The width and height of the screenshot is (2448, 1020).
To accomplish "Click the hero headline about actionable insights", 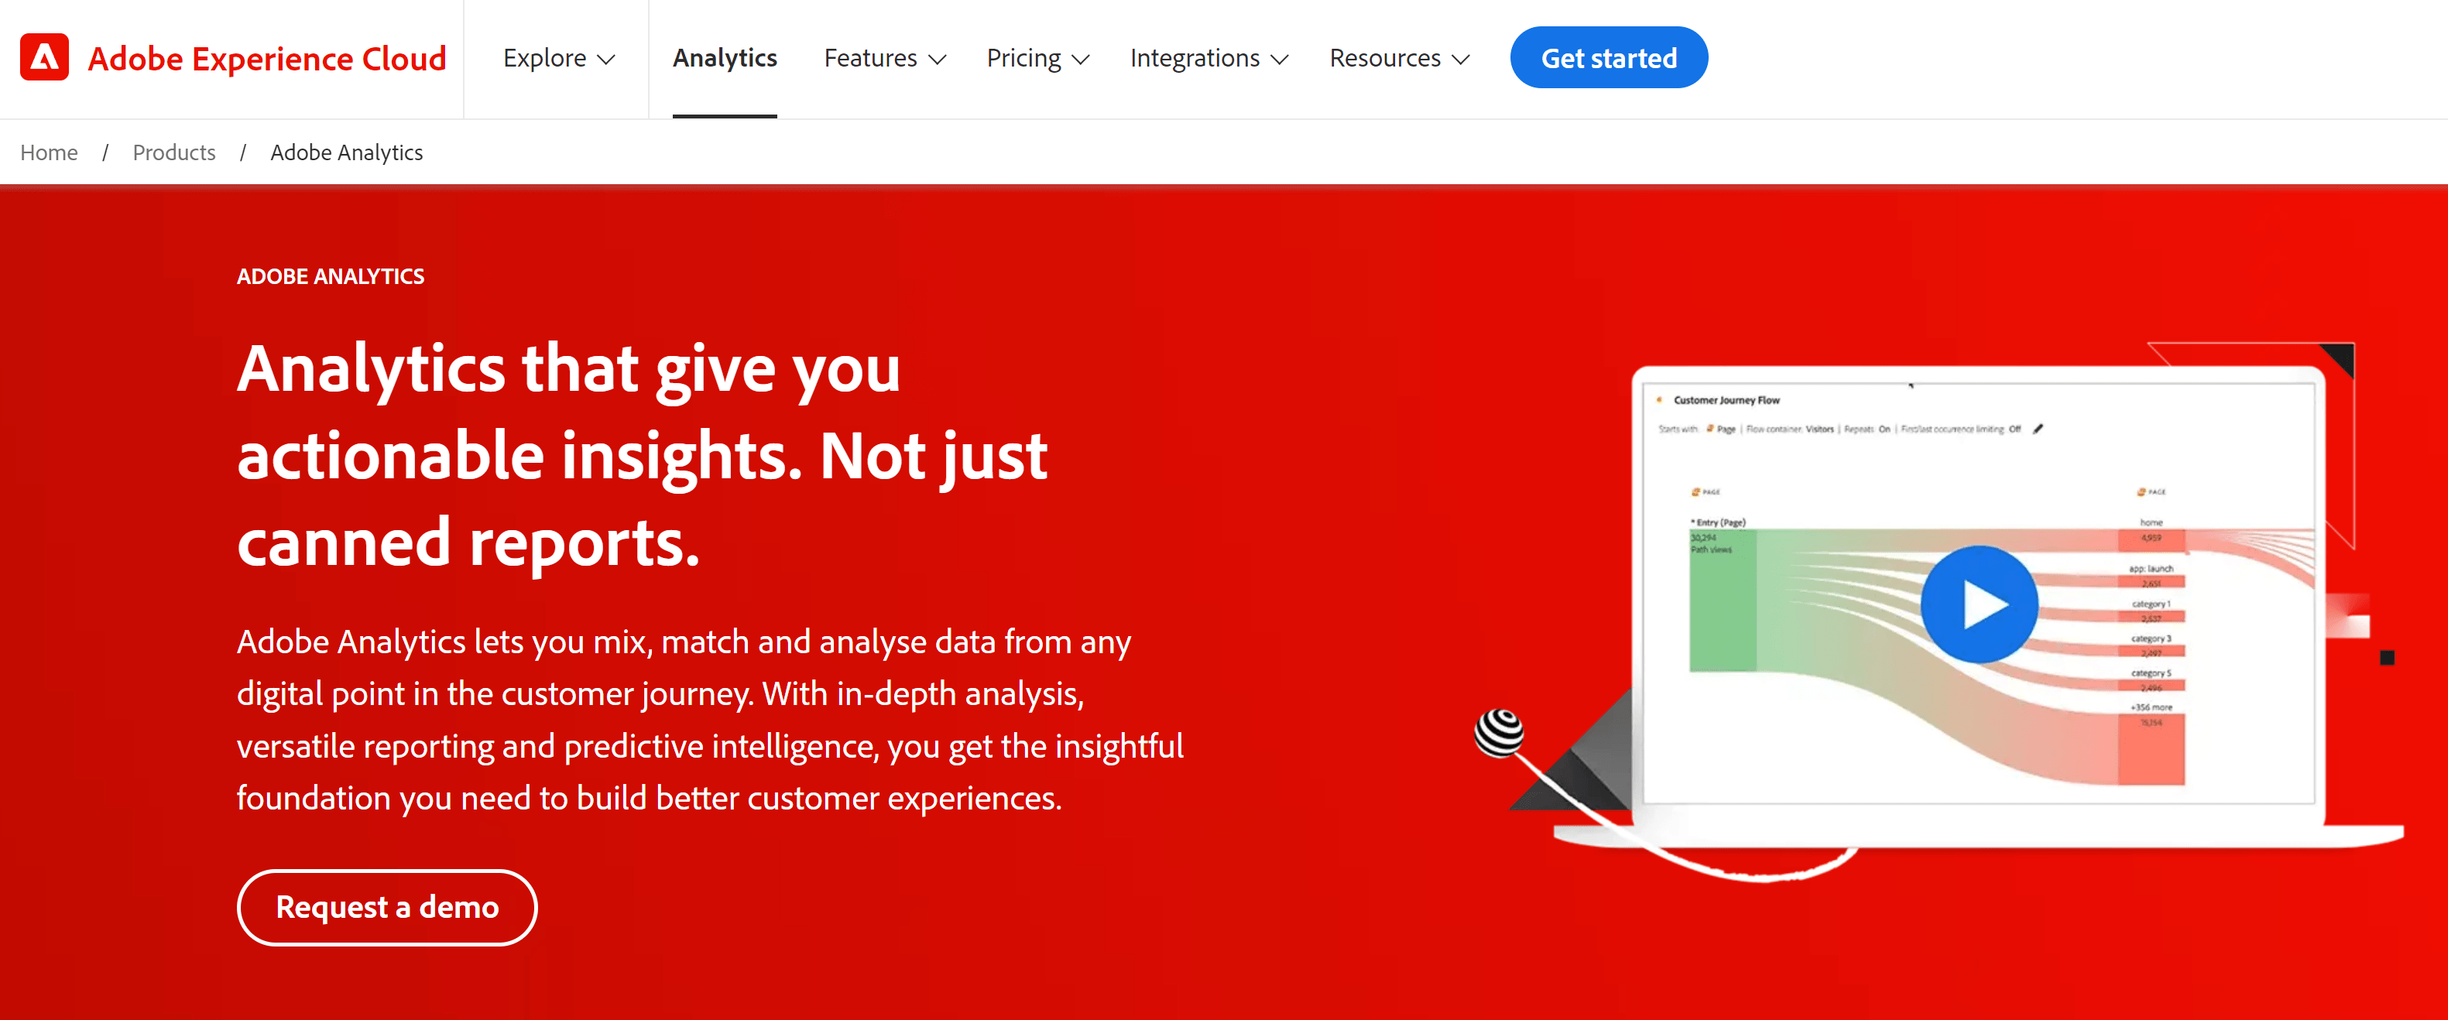I will 643,455.
